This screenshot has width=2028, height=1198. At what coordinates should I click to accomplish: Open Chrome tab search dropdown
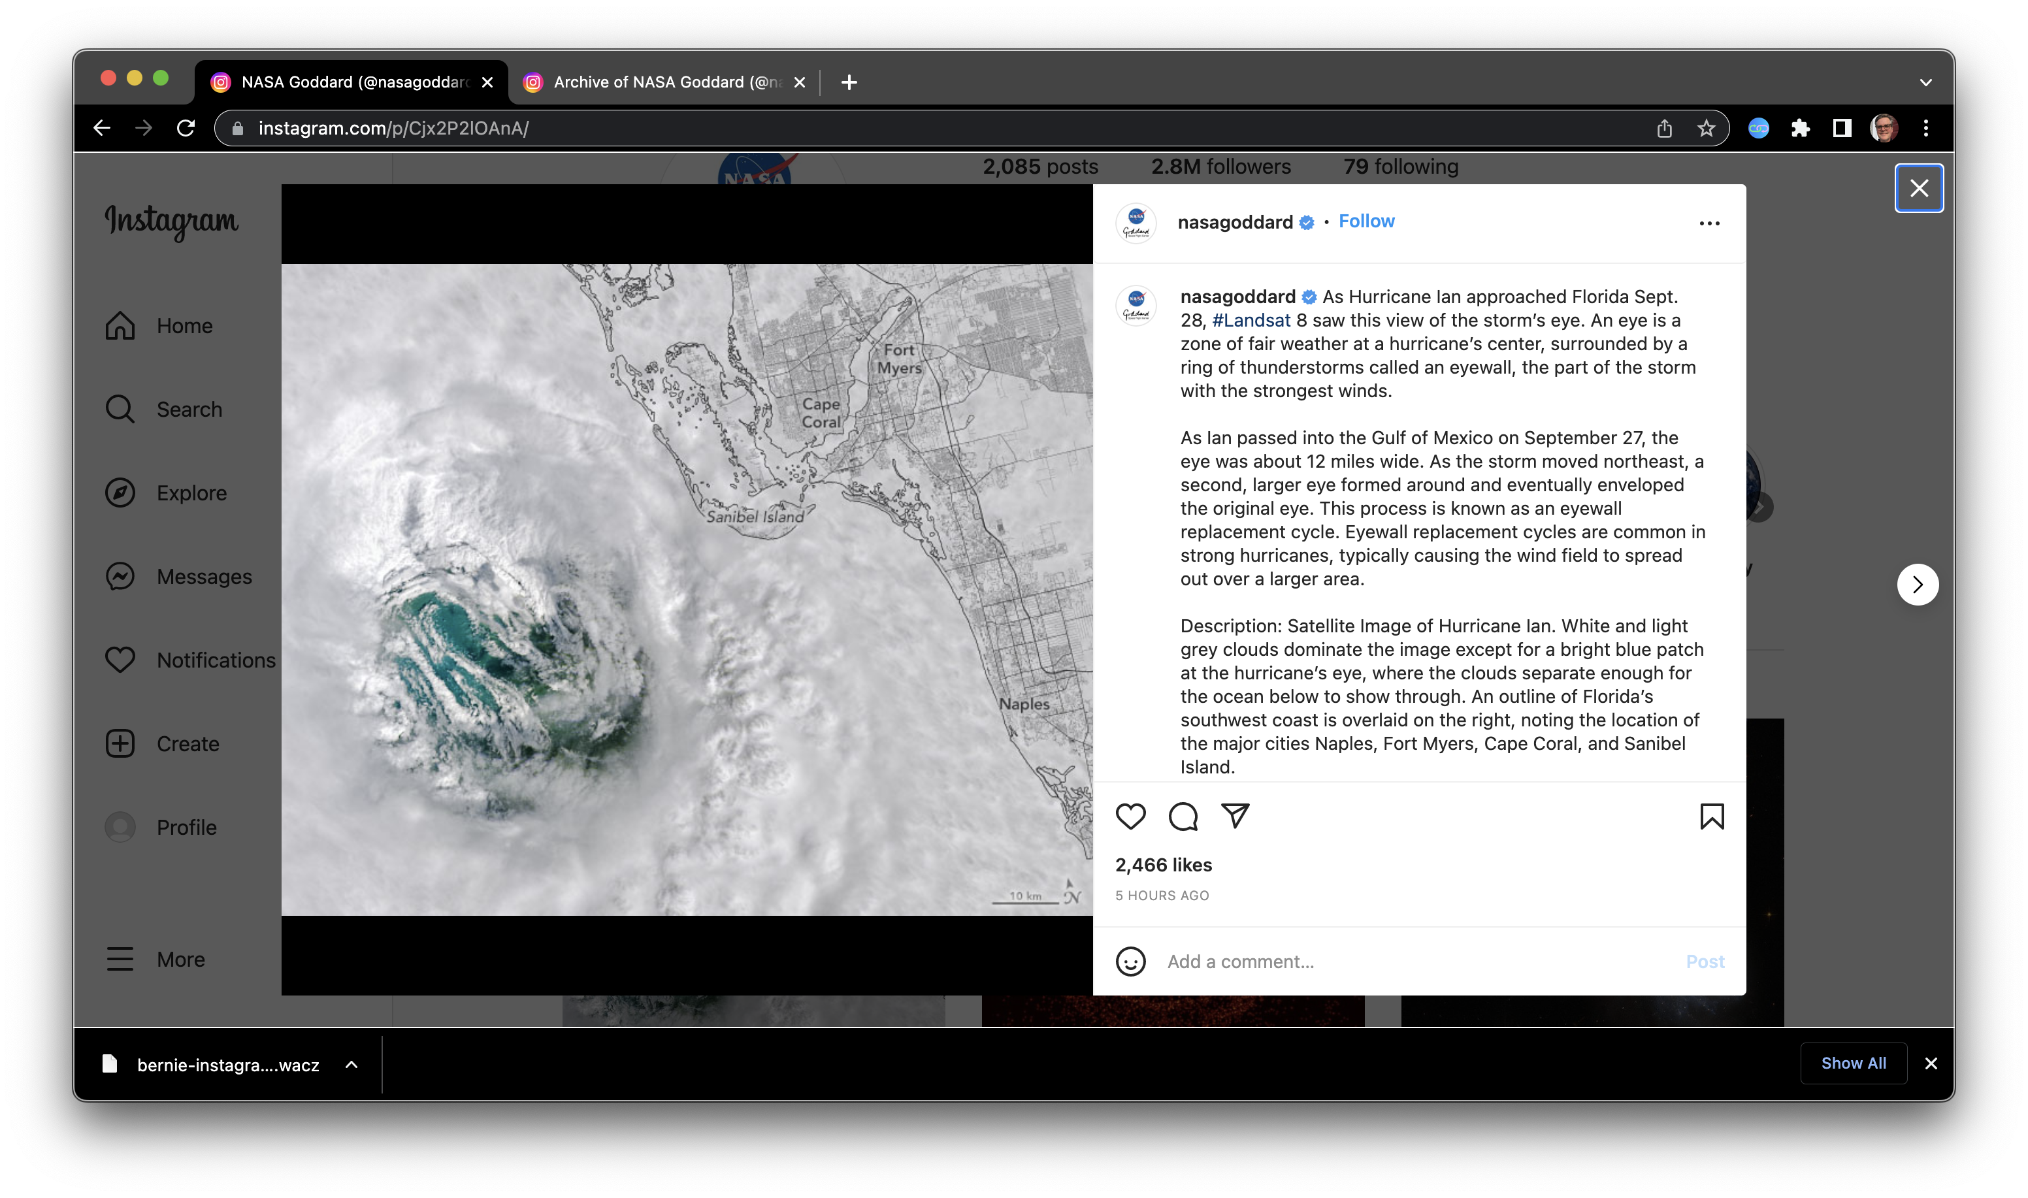(x=1925, y=82)
